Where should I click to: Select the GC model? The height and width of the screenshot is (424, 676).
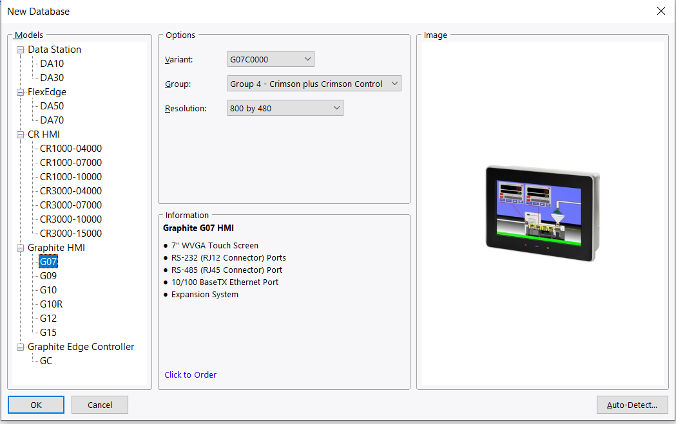point(46,361)
